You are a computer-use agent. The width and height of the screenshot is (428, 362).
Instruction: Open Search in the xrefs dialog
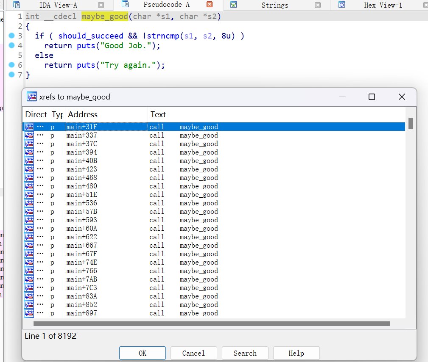click(x=245, y=353)
